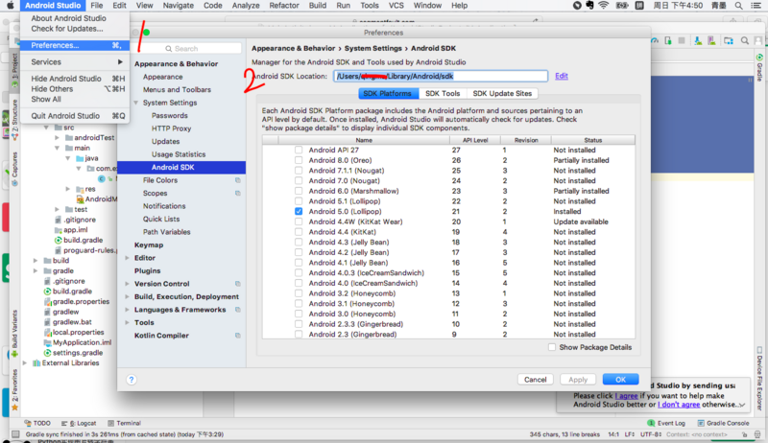The width and height of the screenshot is (768, 443).
Task: Choose Quit Android Studio menu entry
Action: point(75,116)
